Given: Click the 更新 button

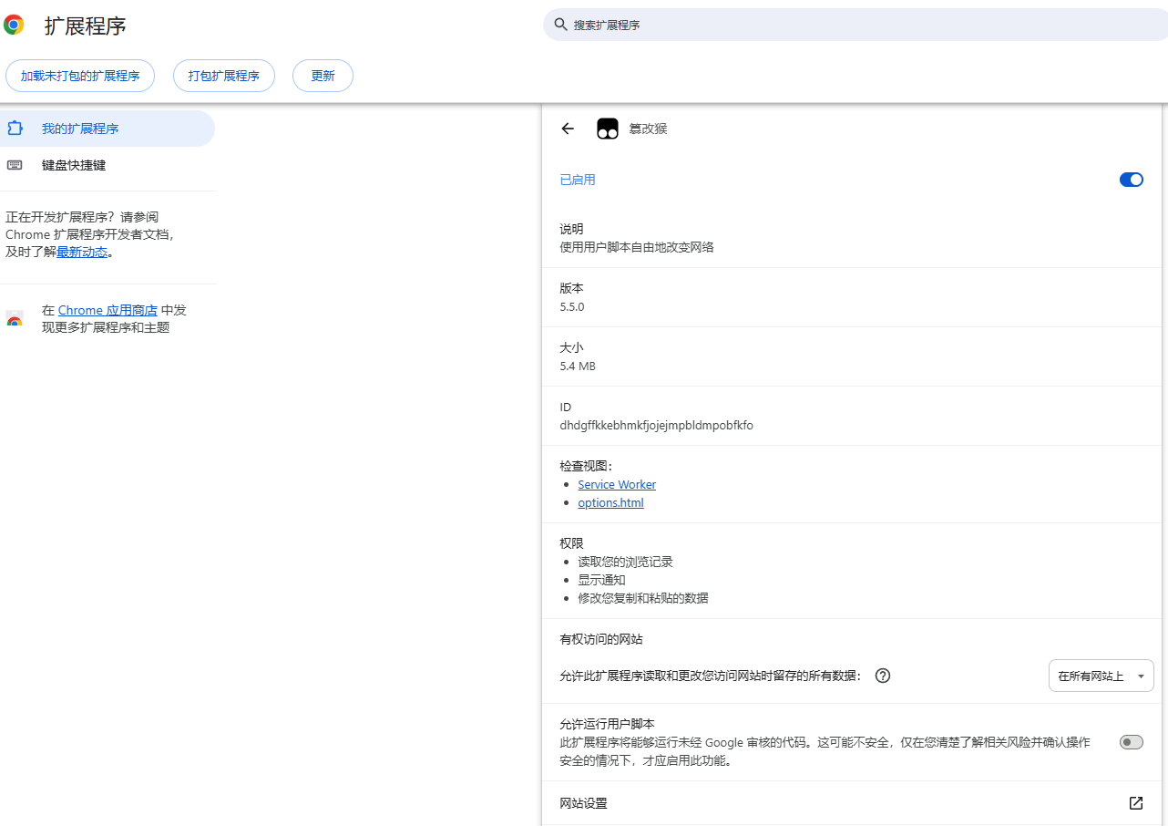Looking at the screenshot, I should pos(323,76).
